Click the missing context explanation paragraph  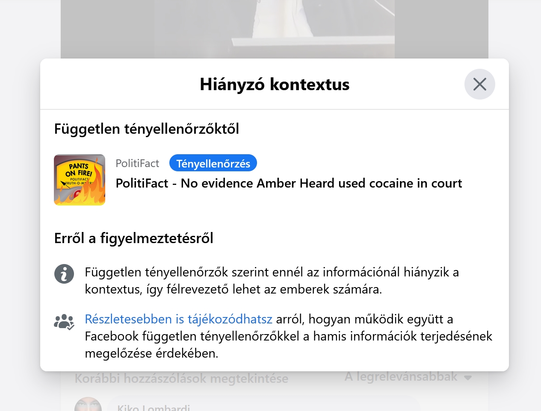pos(272,281)
